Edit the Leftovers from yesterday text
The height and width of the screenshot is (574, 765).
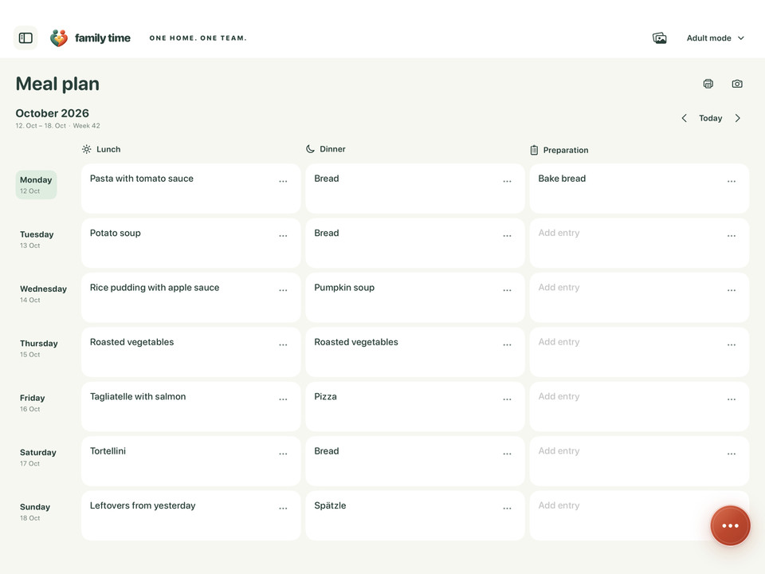tap(143, 505)
